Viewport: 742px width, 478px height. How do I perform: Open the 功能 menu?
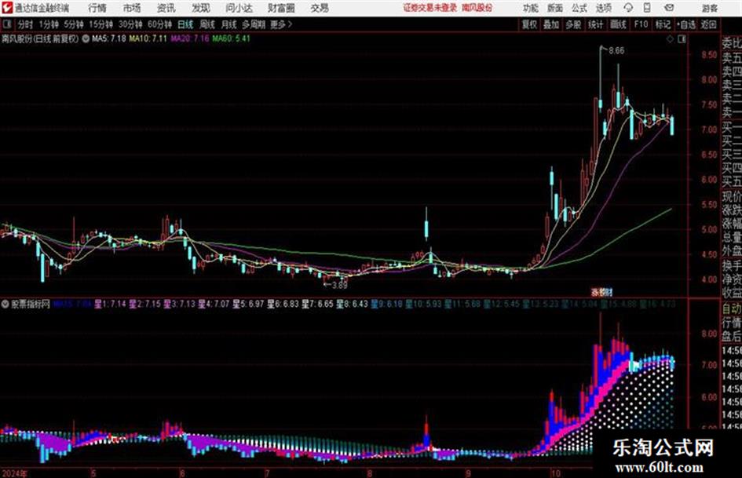[531, 8]
